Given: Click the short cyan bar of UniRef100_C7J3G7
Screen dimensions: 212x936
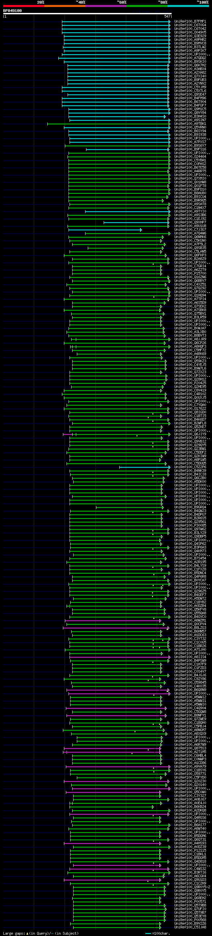Looking at the screenshot, I should (105, 230).
